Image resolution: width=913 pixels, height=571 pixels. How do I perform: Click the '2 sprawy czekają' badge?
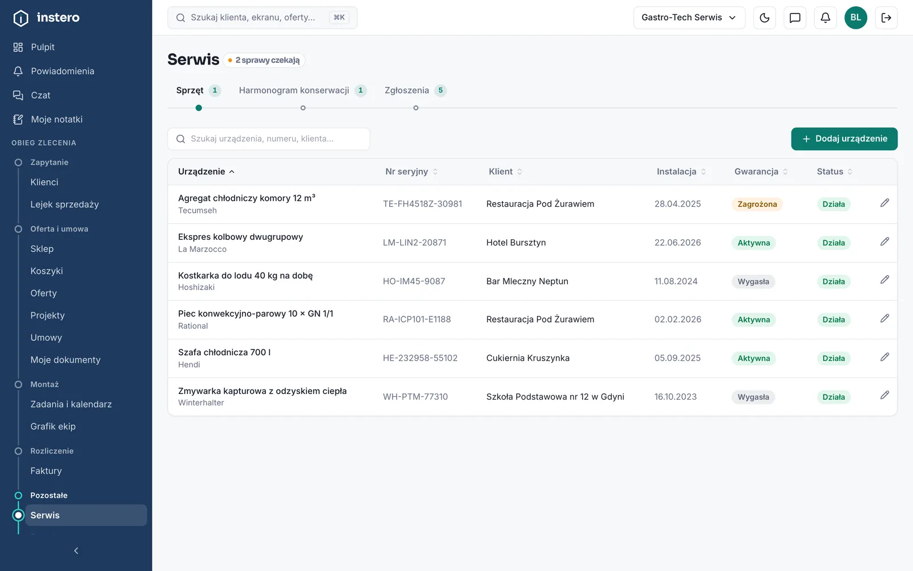pos(264,60)
